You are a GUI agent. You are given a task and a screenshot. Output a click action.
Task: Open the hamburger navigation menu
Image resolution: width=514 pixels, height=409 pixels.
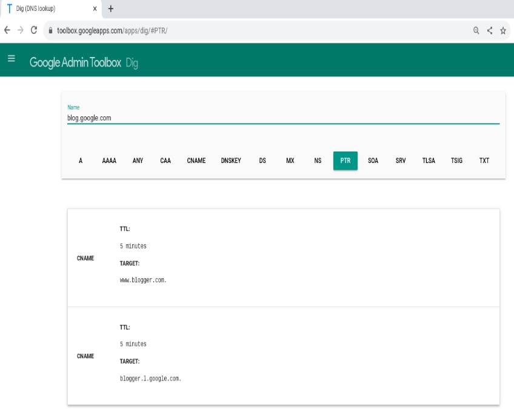coord(11,59)
